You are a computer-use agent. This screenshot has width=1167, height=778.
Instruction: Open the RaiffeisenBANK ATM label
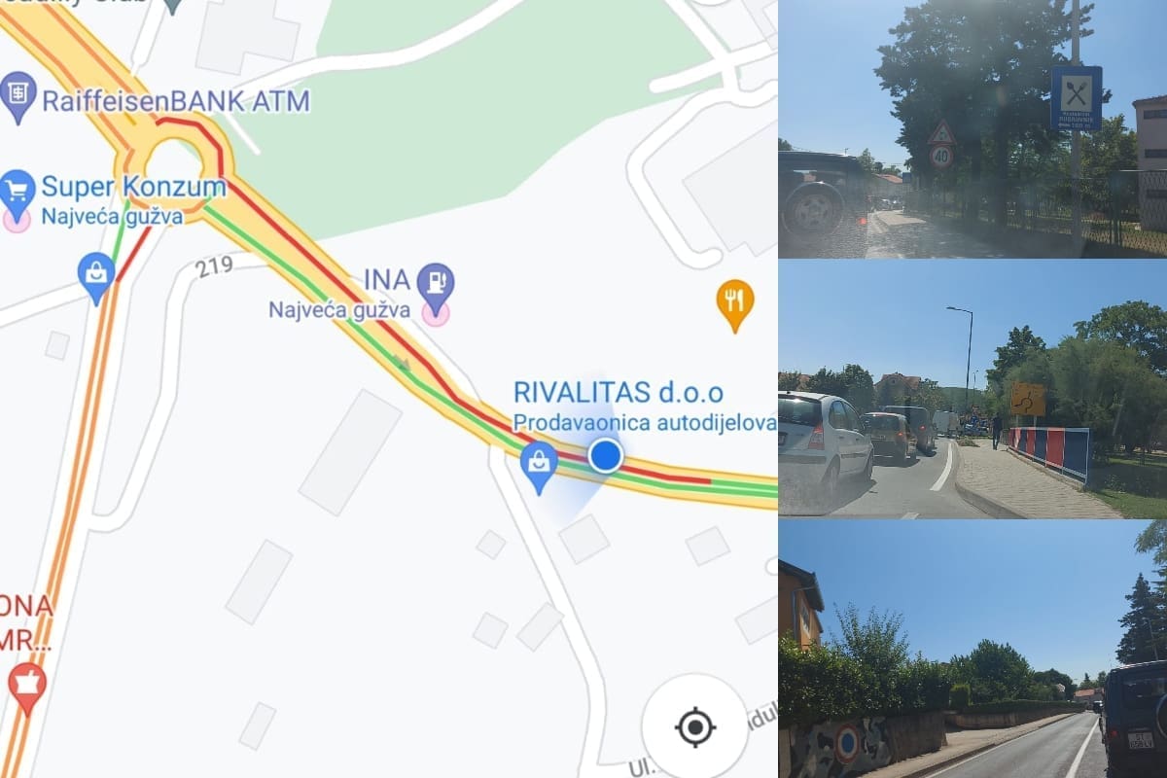tap(175, 100)
